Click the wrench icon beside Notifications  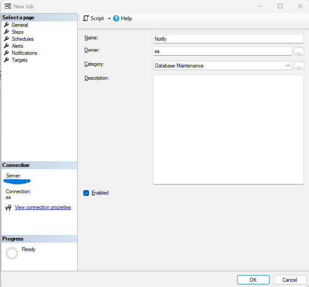pos(7,53)
